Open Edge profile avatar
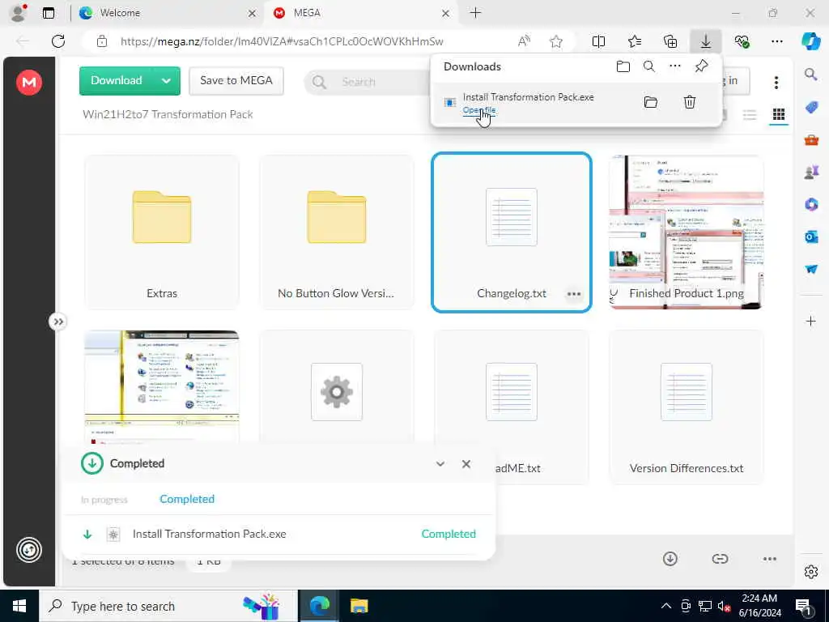The height and width of the screenshot is (622, 829). [x=19, y=13]
